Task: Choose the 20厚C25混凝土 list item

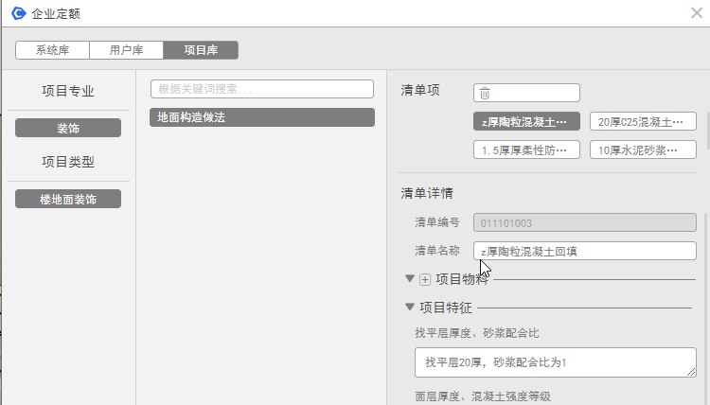Action: pyautogui.click(x=642, y=122)
